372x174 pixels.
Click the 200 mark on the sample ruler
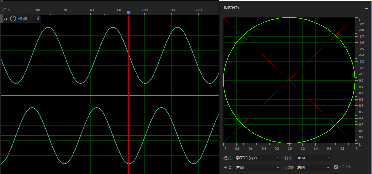172,10
